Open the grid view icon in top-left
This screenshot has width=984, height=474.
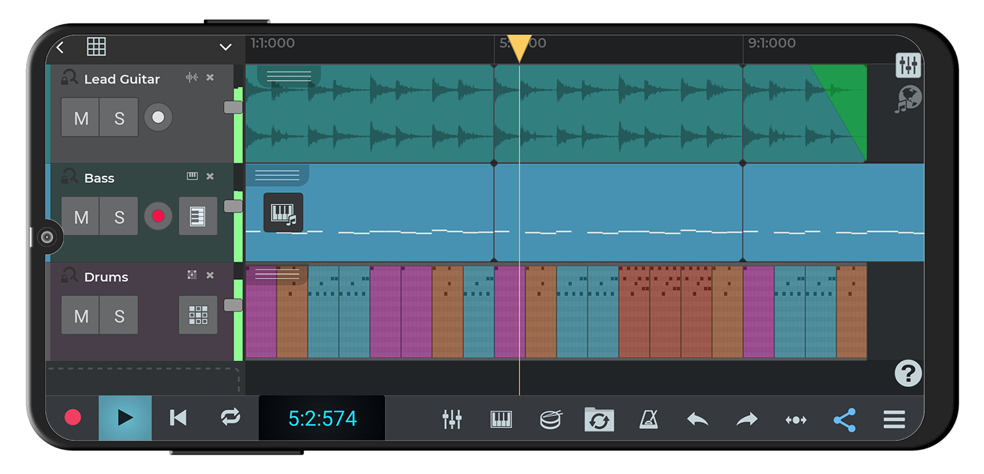click(x=96, y=46)
